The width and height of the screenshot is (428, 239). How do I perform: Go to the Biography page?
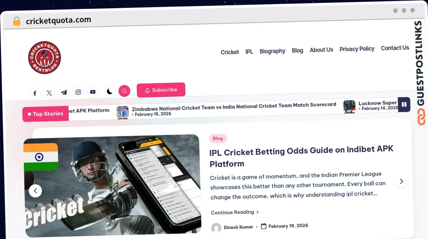pyautogui.click(x=272, y=51)
